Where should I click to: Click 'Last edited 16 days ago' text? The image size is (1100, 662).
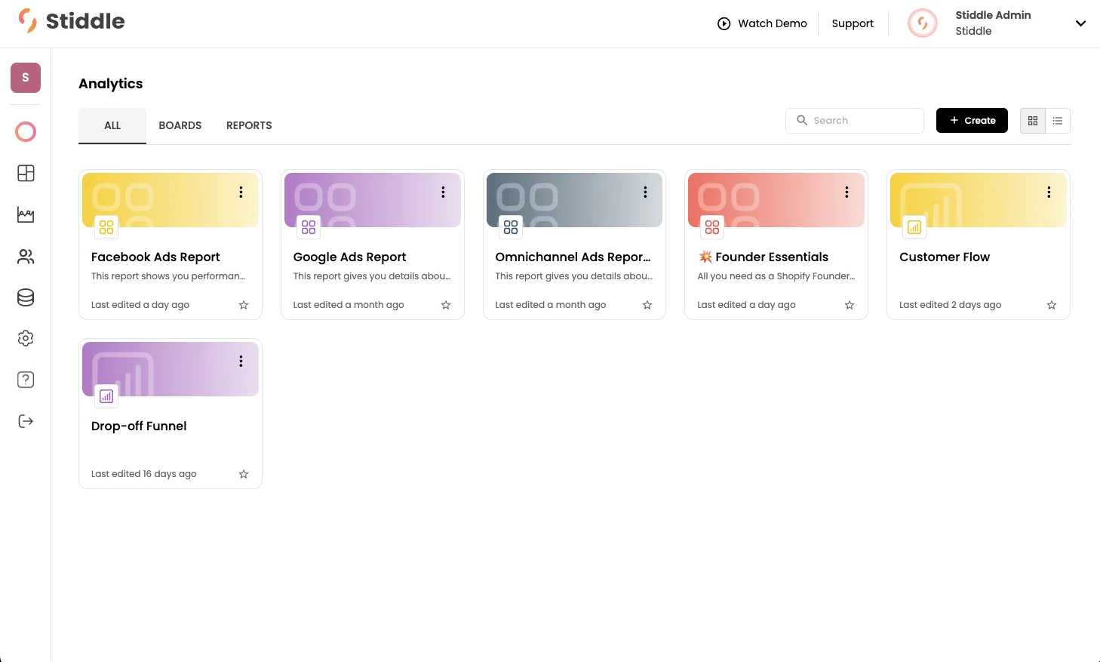tap(144, 474)
